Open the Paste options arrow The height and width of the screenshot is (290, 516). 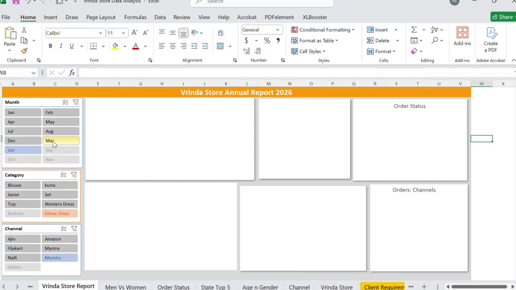click(x=9, y=51)
